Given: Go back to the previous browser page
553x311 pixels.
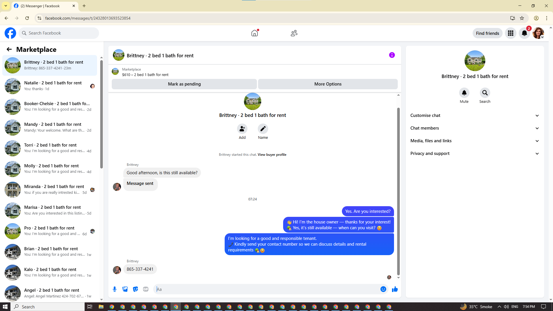Looking at the screenshot, I should pyautogui.click(x=6, y=18).
